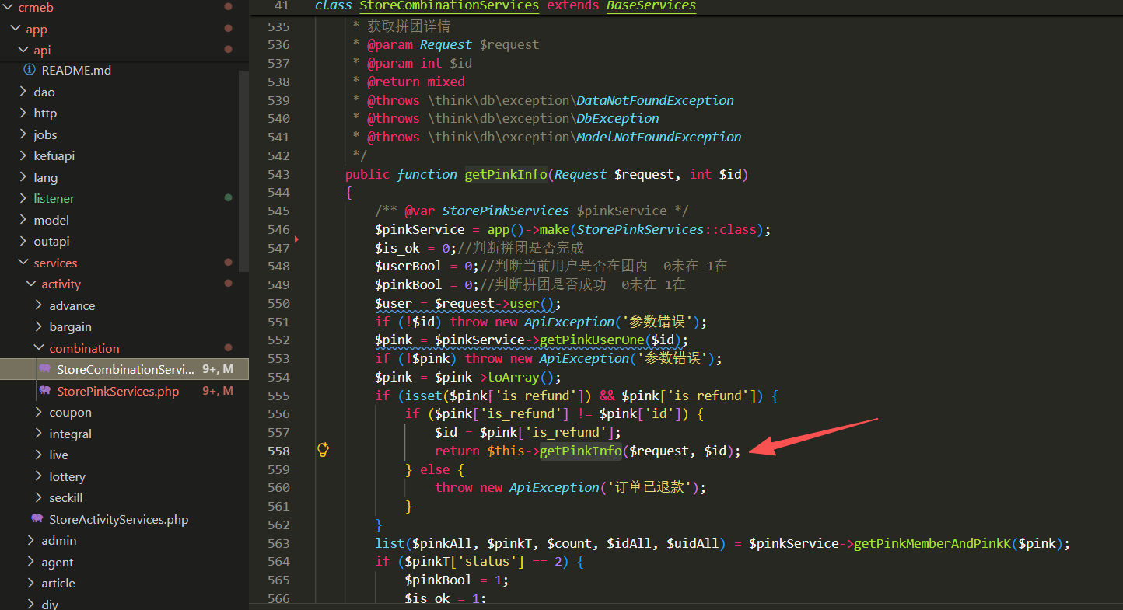Click the PHP icon of StoreCombinationServices file
This screenshot has height=610, width=1123.
click(x=44, y=369)
